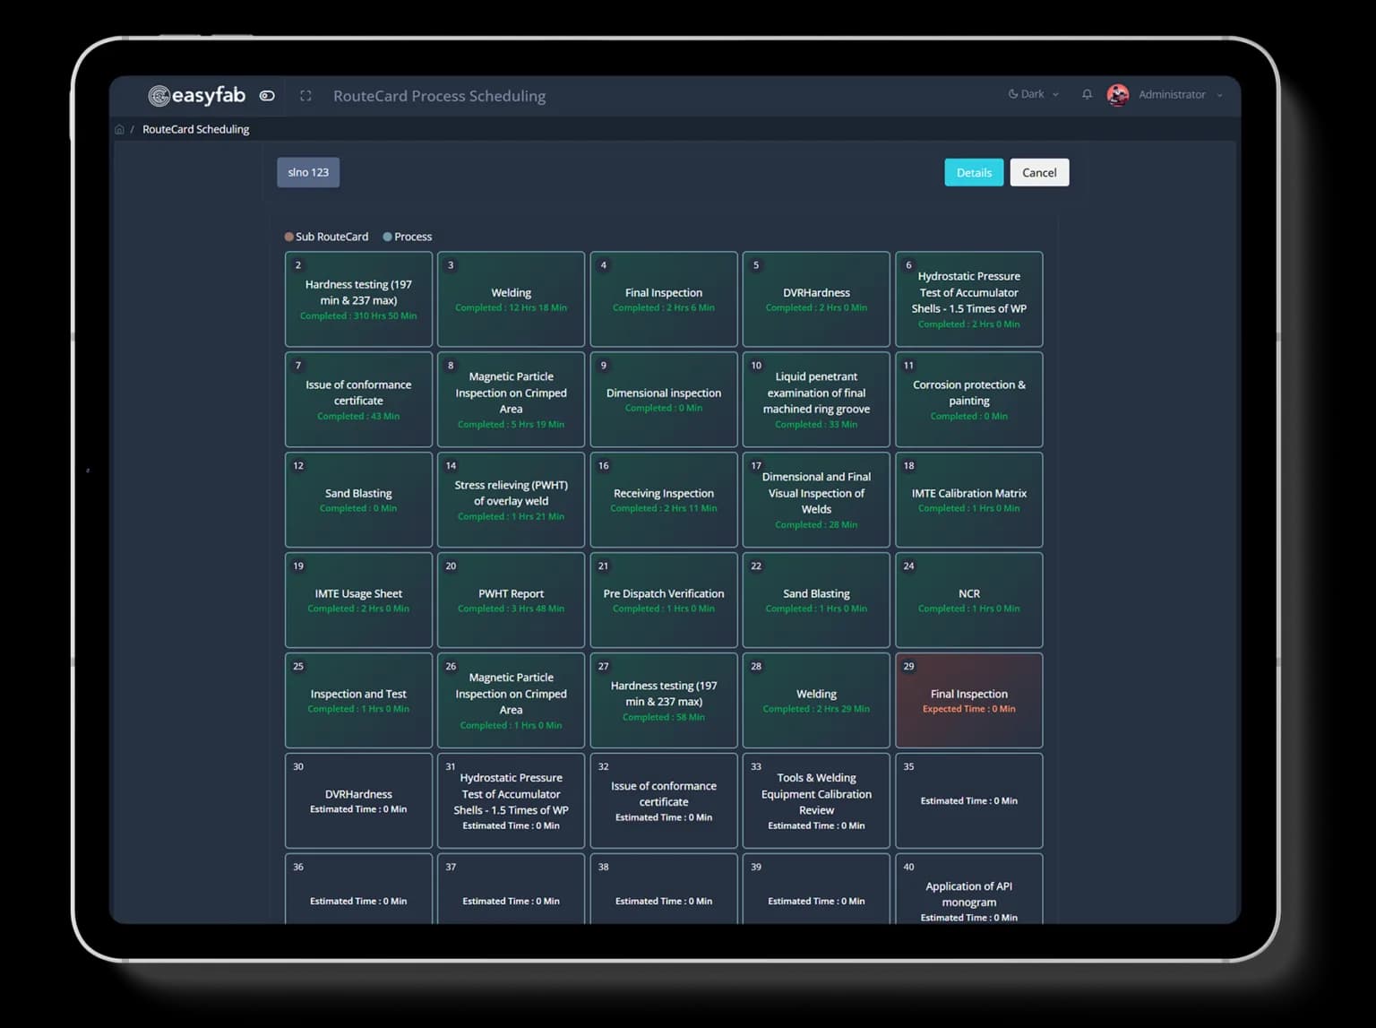This screenshot has width=1376, height=1028.
Task: Open card 4 Final Inspection
Action: [664, 299]
